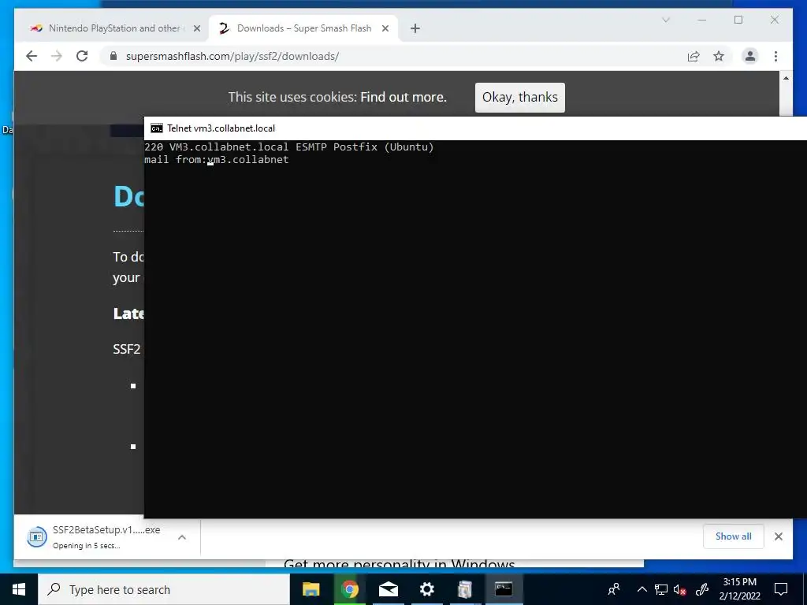The image size is (807, 605).
Task: Open Settings from the taskbar gear icon
Action: coord(426,589)
